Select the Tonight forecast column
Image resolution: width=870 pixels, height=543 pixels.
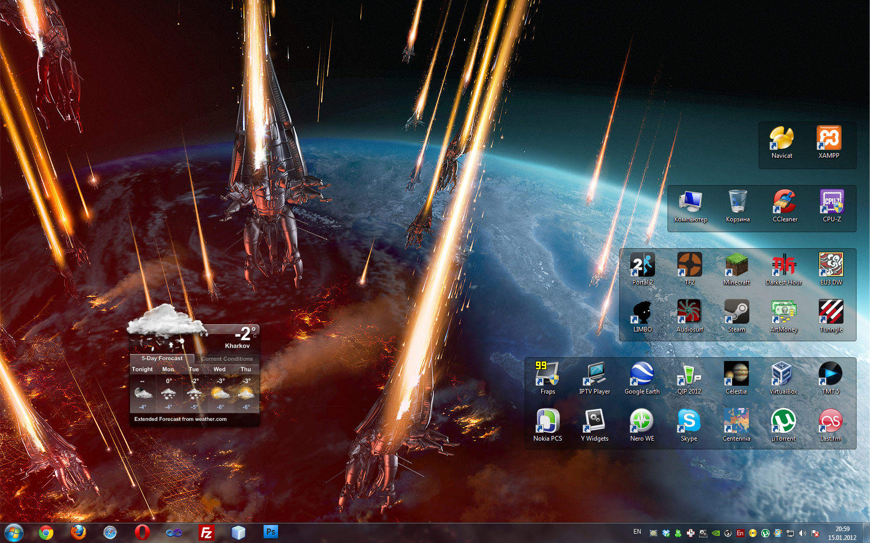[142, 388]
